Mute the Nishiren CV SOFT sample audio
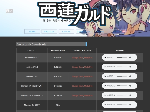 point(130,105)
